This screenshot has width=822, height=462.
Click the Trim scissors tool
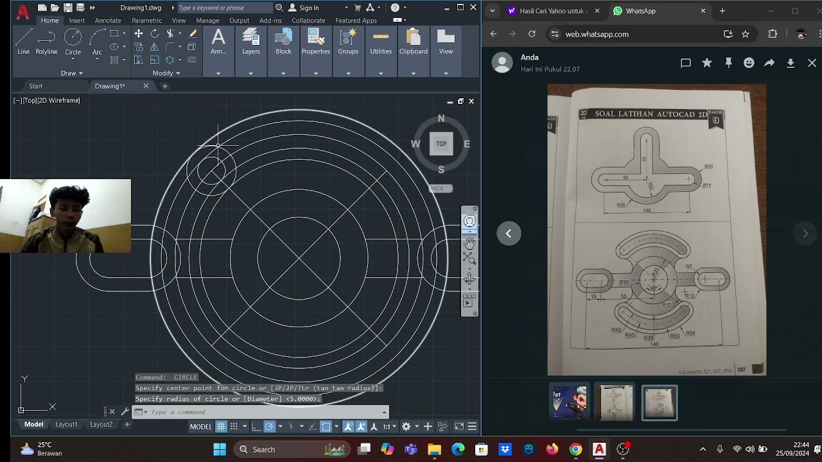(170, 33)
